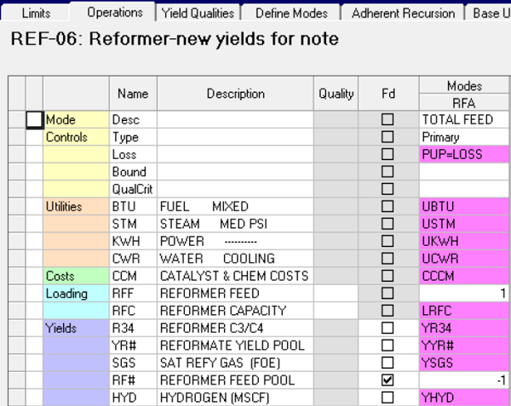Screen dimensions: 511x406
Task: Tick the Fd checkbox for CCM row
Action: tap(388, 276)
